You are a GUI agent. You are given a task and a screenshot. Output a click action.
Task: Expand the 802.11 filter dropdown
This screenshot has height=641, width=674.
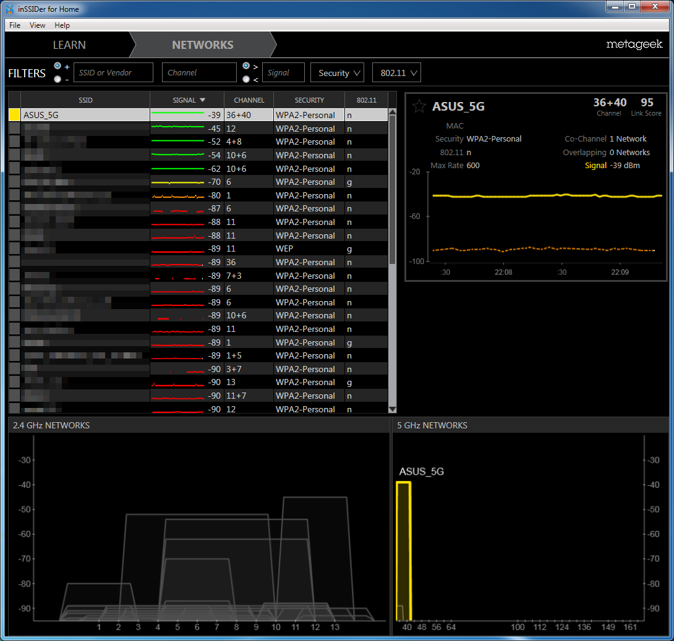pos(396,72)
